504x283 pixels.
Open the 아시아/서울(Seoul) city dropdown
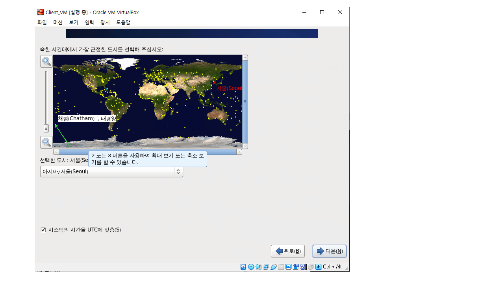pyautogui.click(x=111, y=172)
